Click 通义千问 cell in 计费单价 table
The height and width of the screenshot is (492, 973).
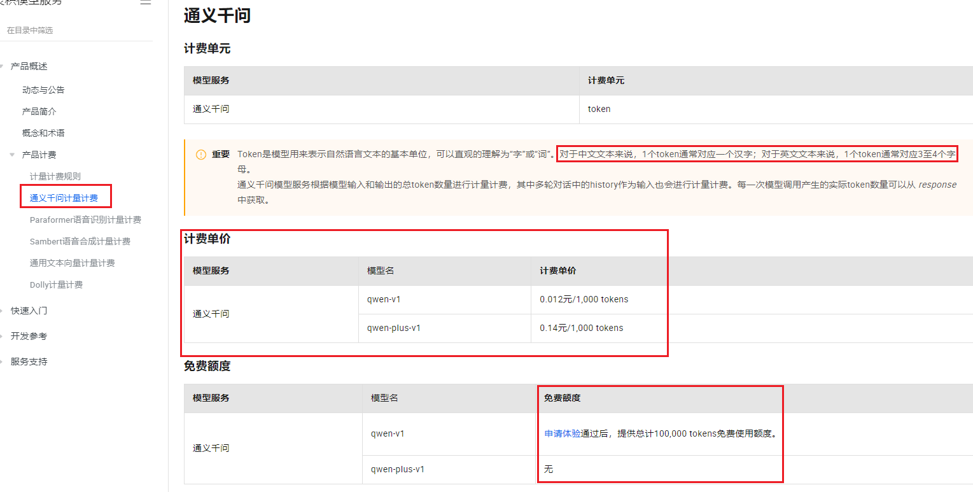click(211, 314)
